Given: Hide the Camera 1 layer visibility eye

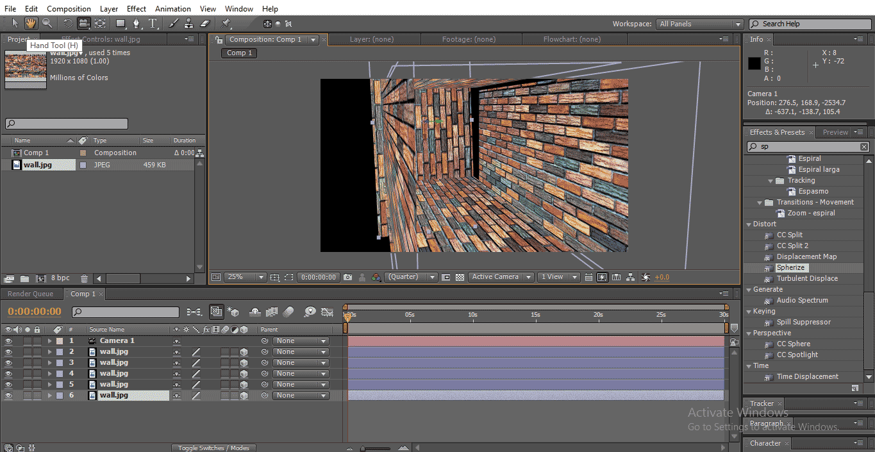Looking at the screenshot, I should point(9,341).
